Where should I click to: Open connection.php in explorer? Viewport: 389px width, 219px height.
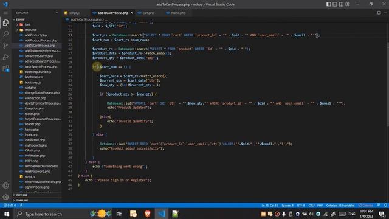[x=35, y=98]
